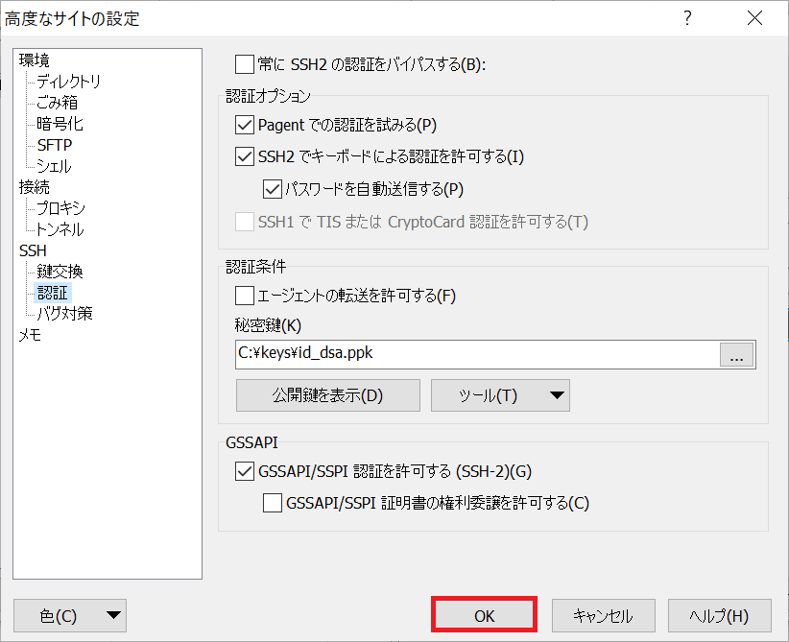This screenshot has height=642, width=789.
Task: Toggle GSSAPI/SSPI authentication checkbox
Action: pyautogui.click(x=244, y=471)
